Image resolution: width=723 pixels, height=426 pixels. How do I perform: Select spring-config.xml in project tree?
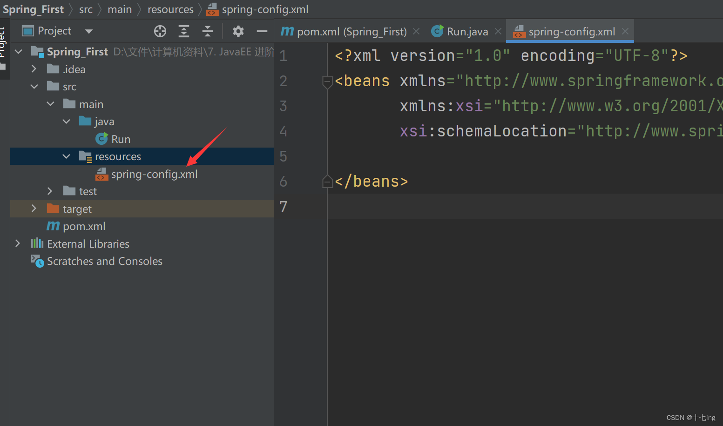(x=154, y=174)
